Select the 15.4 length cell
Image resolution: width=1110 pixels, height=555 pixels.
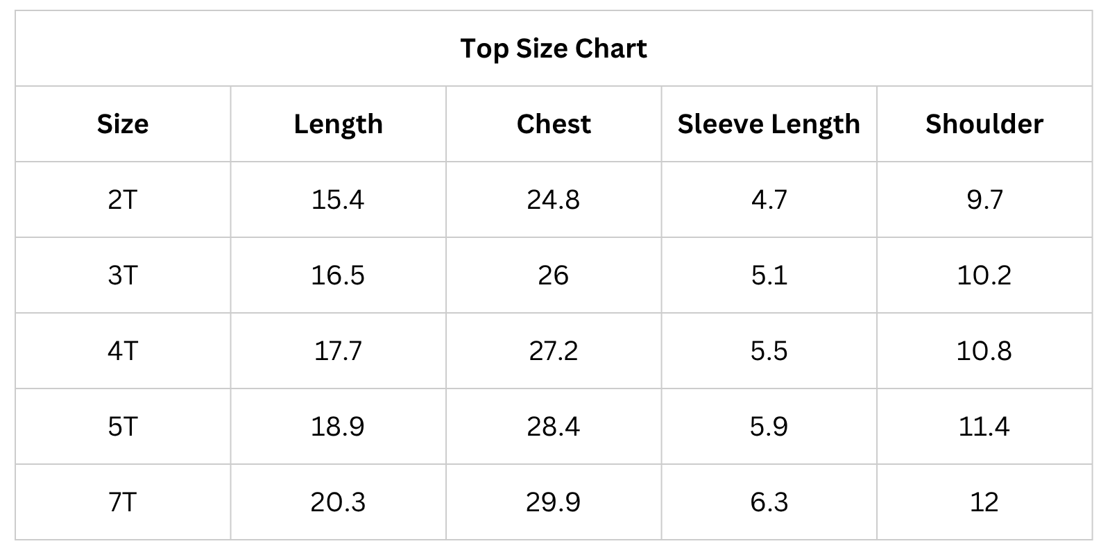338,200
